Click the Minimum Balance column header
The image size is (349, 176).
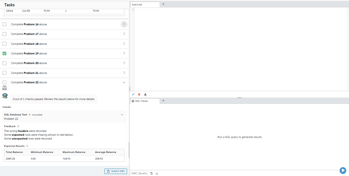(42, 152)
